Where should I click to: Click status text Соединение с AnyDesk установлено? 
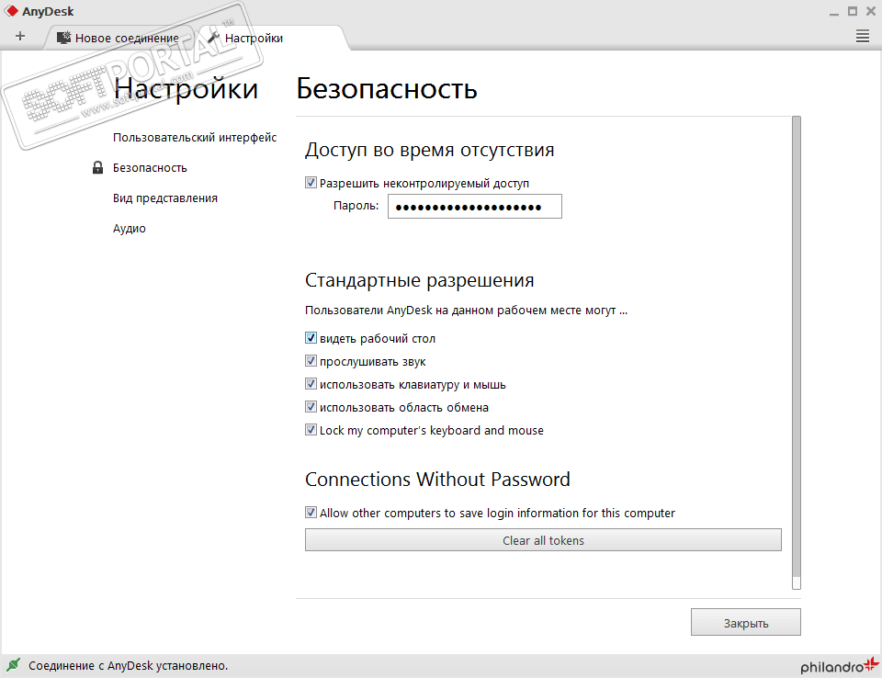129,666
